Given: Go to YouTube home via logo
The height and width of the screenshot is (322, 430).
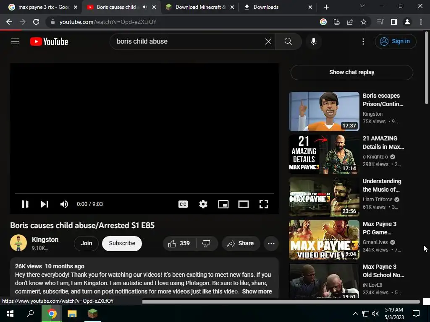Looking at the screenshot, I should tap(49, 42).
